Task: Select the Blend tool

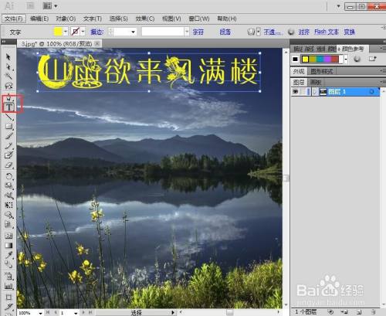Action: tap(8, 264)
